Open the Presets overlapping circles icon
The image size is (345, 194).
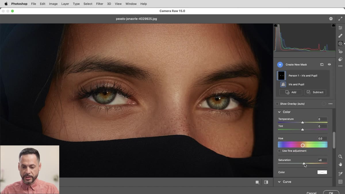point(340,59)
